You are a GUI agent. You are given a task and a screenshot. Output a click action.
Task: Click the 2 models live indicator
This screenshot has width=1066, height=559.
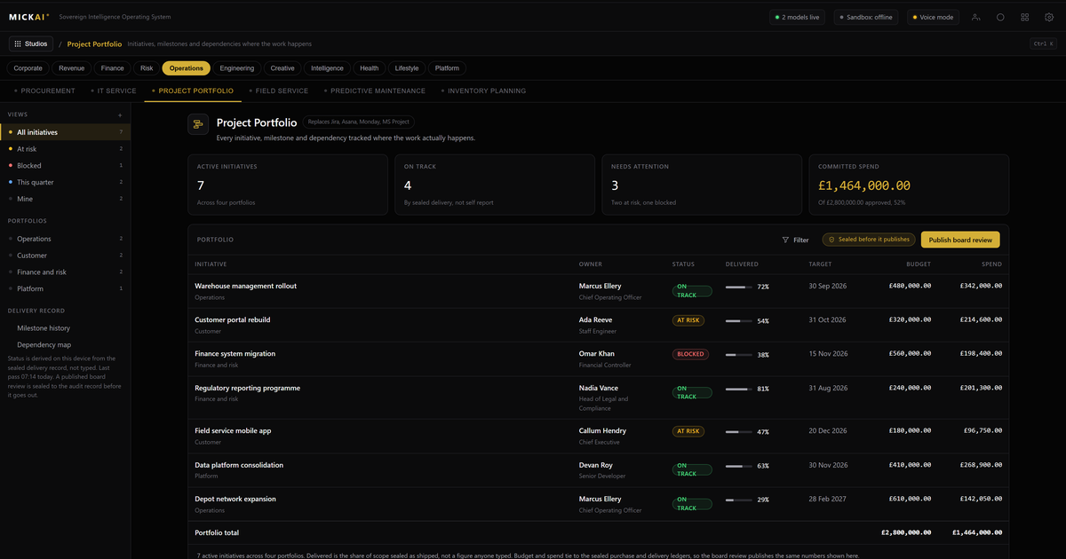798,17
